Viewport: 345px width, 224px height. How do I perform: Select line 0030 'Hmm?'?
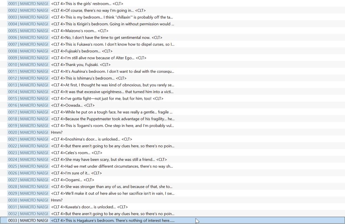coord(172,200)
